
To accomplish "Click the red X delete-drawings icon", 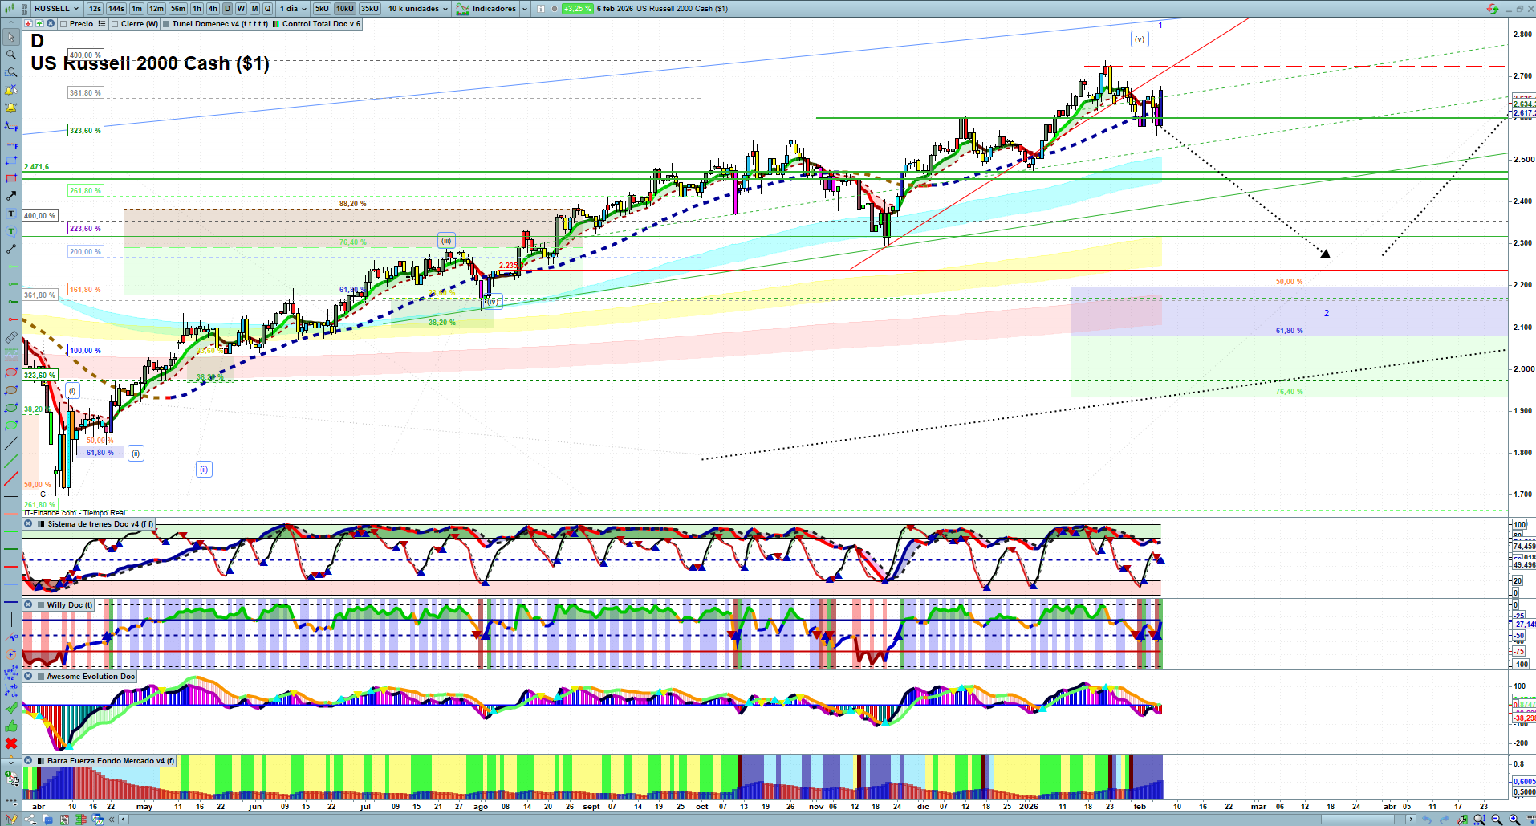I will click(11, 743).
